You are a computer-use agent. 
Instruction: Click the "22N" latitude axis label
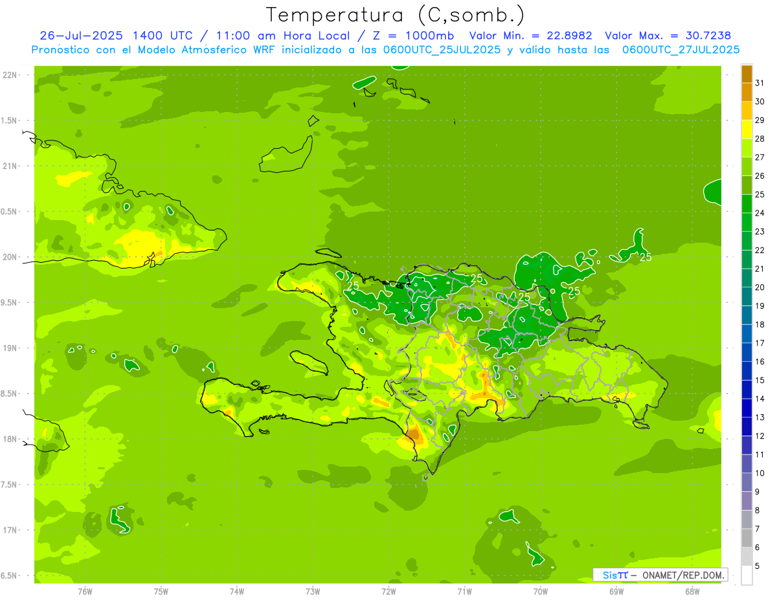point(10,75)
